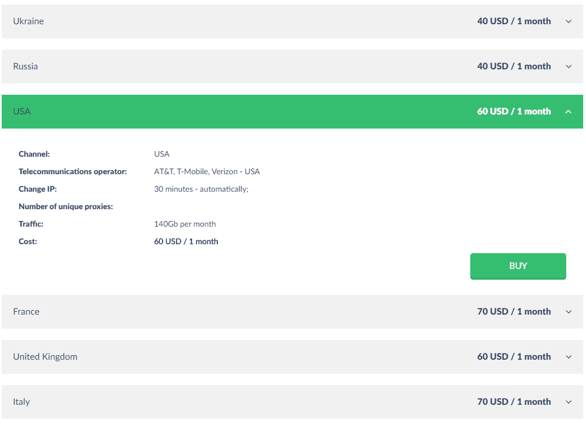Collapse the USA row using up chevron
The height and width of the screenshot is (424, 586).
click(x=568, y=112)
